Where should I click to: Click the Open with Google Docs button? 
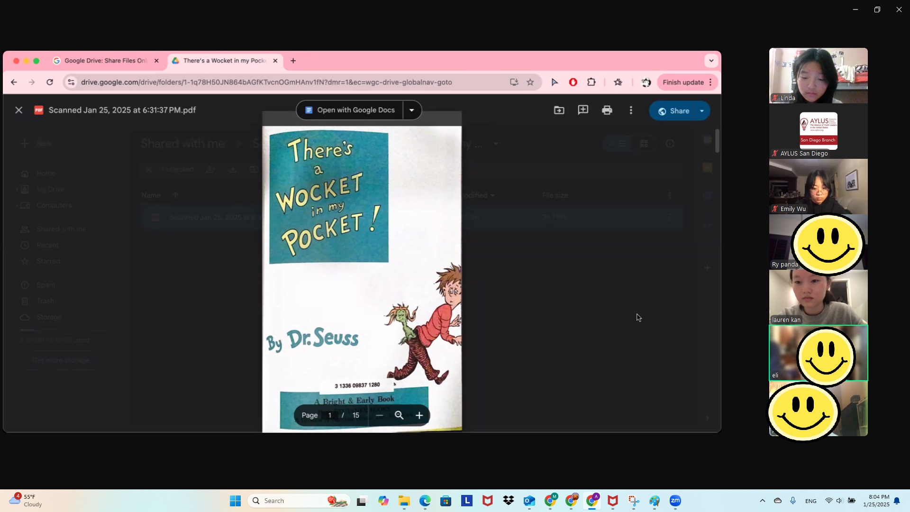(x=350, y=110)
